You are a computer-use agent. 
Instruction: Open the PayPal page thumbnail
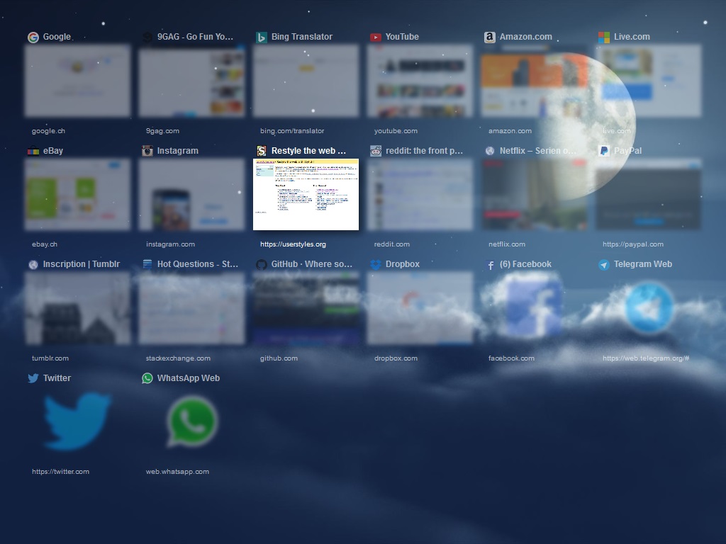pyautogui.click(x=648, y=194)
